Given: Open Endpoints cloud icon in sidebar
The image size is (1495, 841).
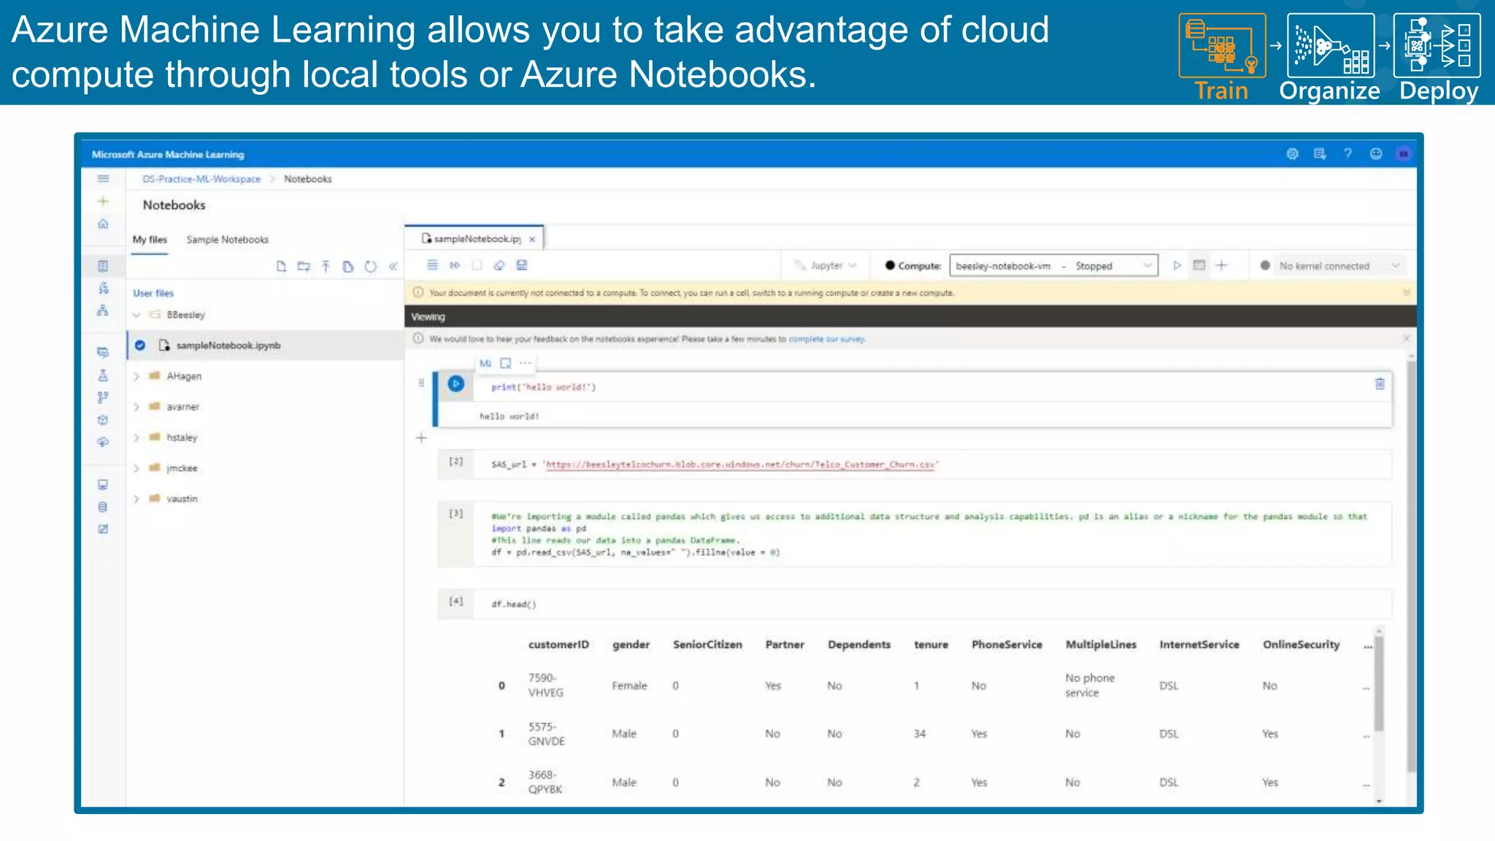Looking at the screenshot, I should [103, 442].
